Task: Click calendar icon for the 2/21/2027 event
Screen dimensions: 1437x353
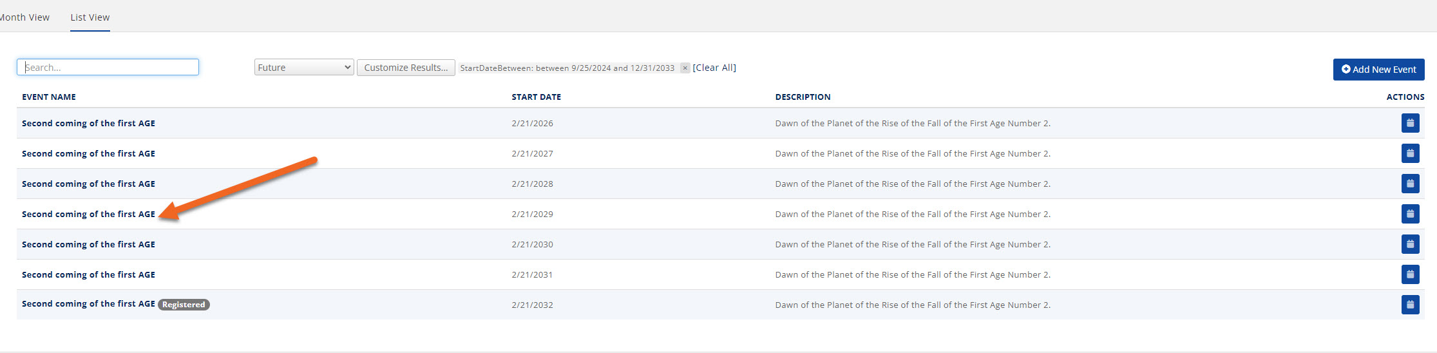Action: [1410, 153]
